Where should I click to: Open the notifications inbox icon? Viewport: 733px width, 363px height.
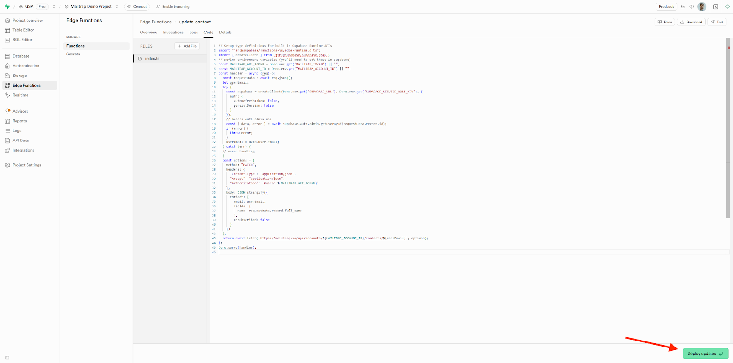coord(683,6)
